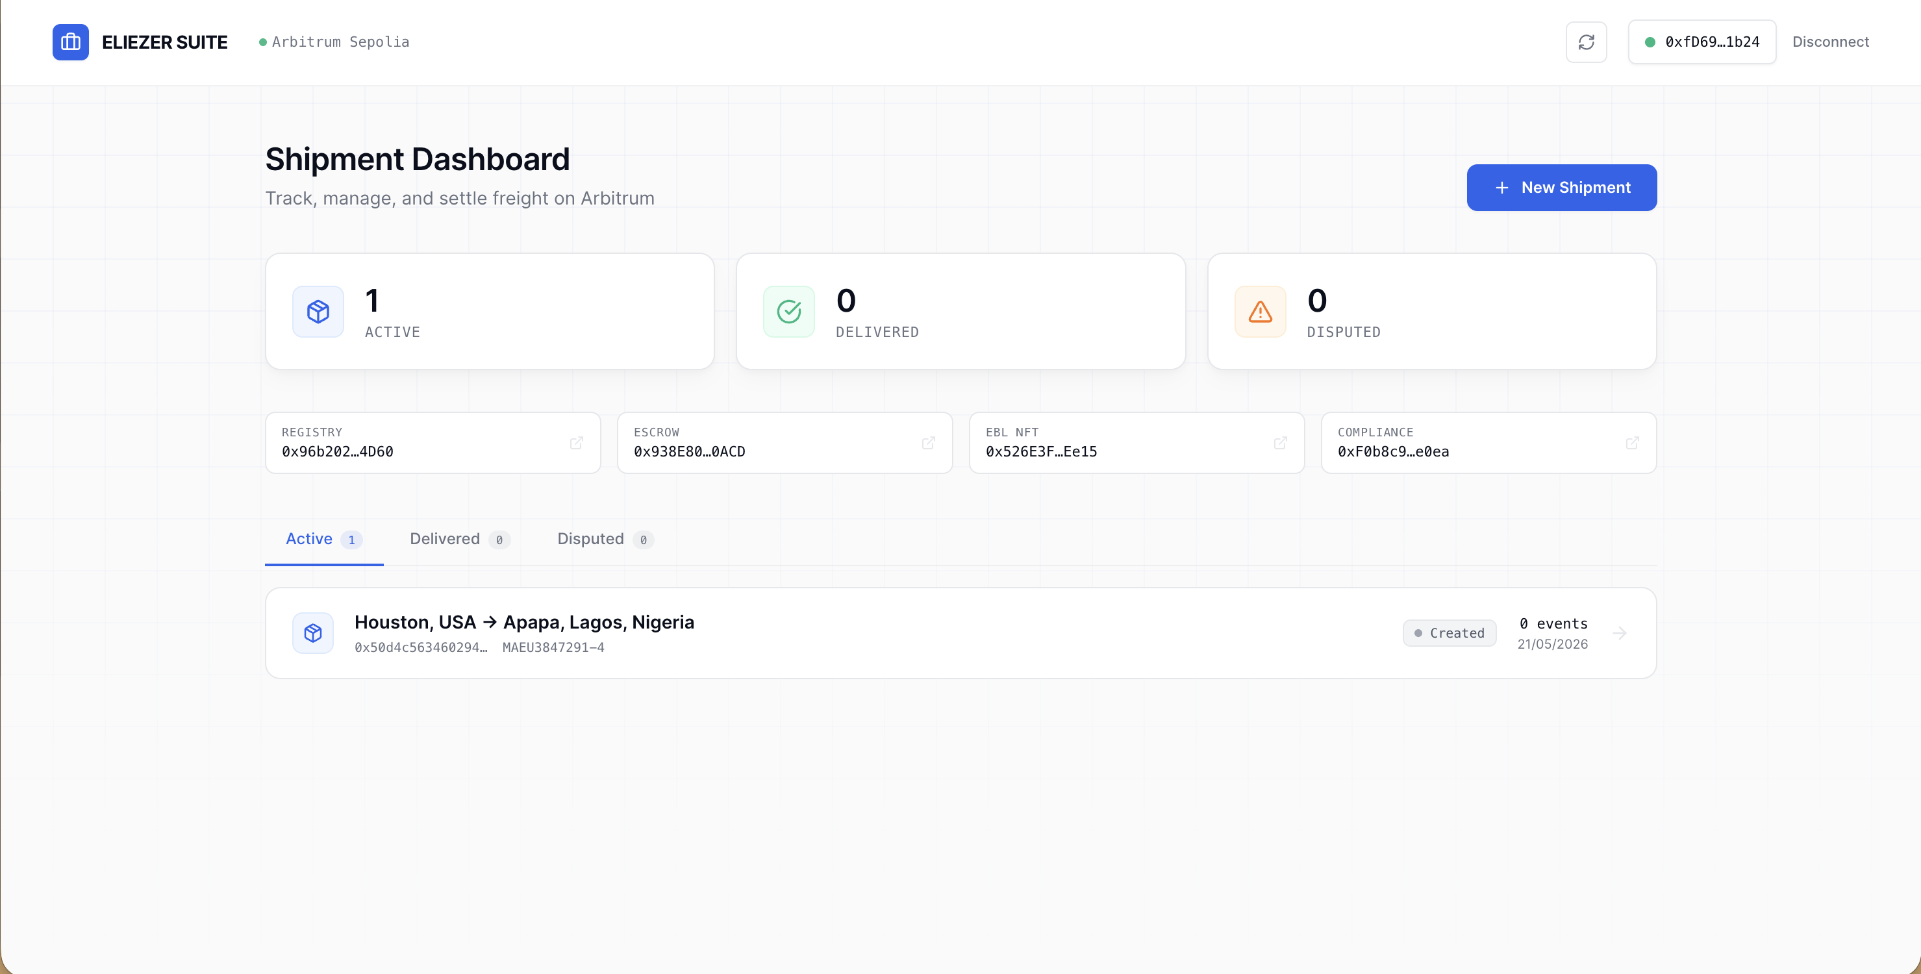Open wallet address 0xfD69…1b24 button
This screenshot has height=974, width=1921.
(x=1701, y=42)
